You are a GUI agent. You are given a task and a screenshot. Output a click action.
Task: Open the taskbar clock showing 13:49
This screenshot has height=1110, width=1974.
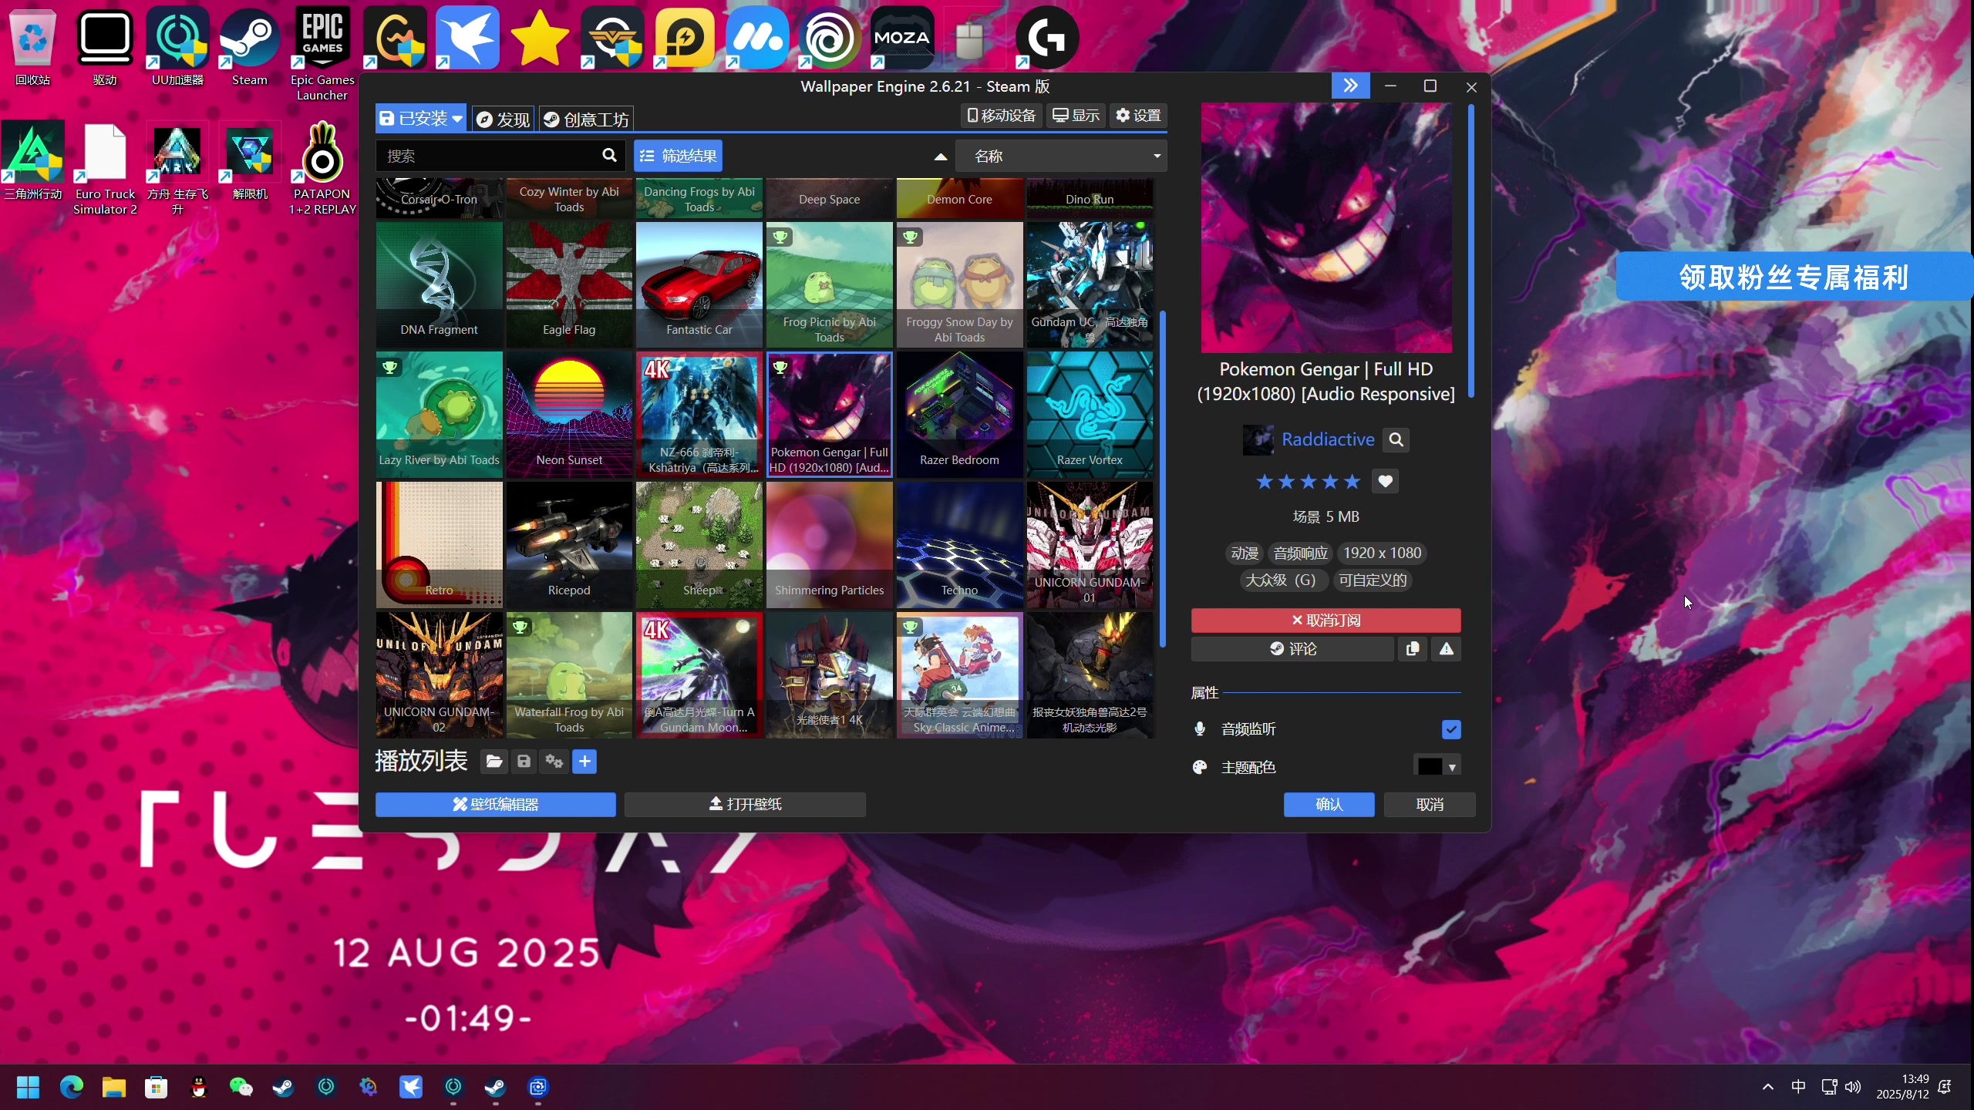pos(1902,1087)
